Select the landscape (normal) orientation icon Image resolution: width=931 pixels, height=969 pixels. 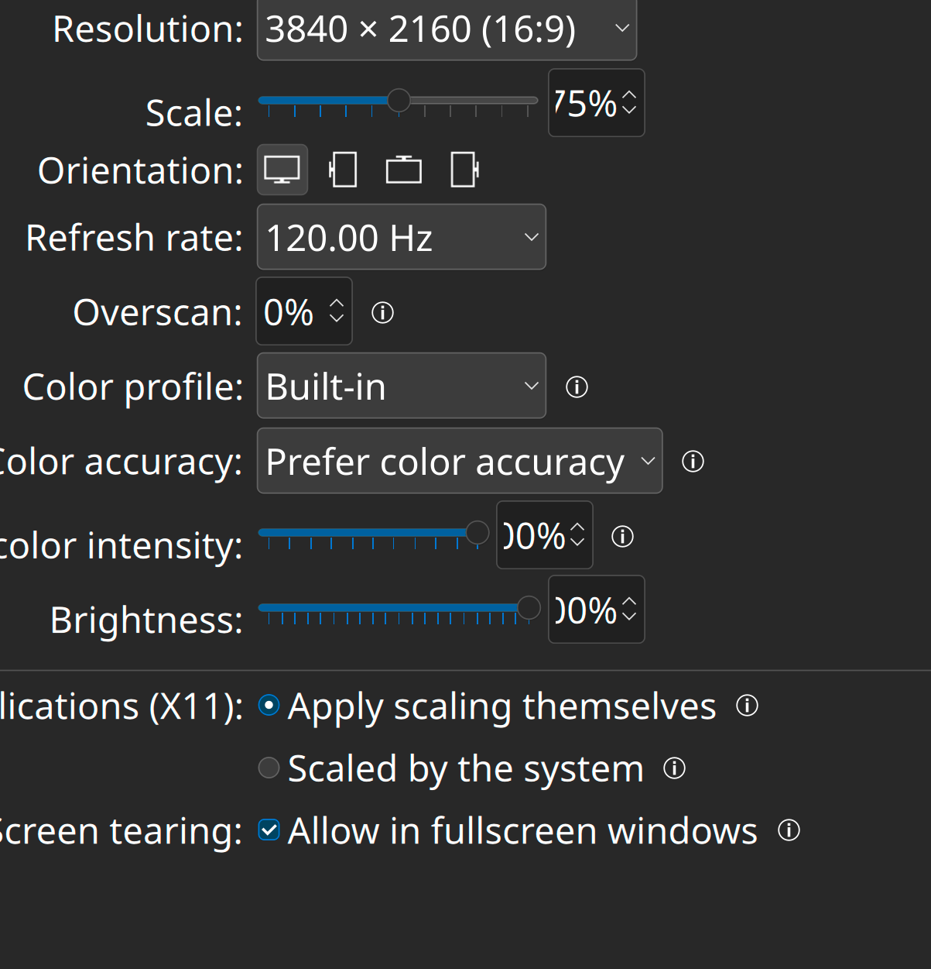coord(282,170)
